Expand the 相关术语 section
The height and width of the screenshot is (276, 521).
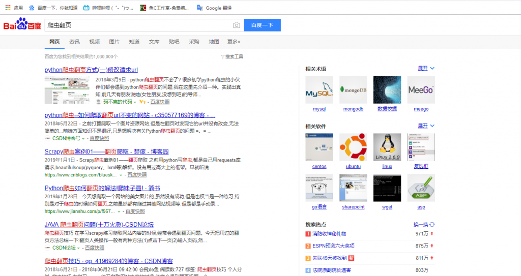(x=426, y=68)
